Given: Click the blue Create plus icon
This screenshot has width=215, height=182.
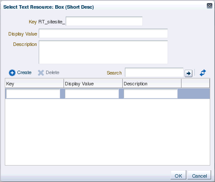Looking at the screenshot, I should point(12,73).
